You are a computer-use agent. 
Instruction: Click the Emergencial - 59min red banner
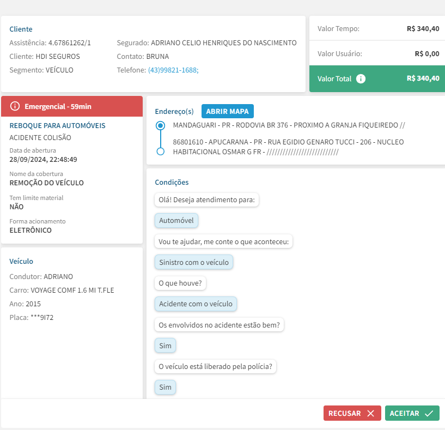72,106
